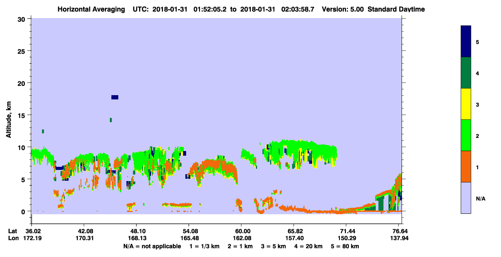501x257 pixels.
Task: Click the y-axis tick label 25
Action: click(x=22, y=51)
